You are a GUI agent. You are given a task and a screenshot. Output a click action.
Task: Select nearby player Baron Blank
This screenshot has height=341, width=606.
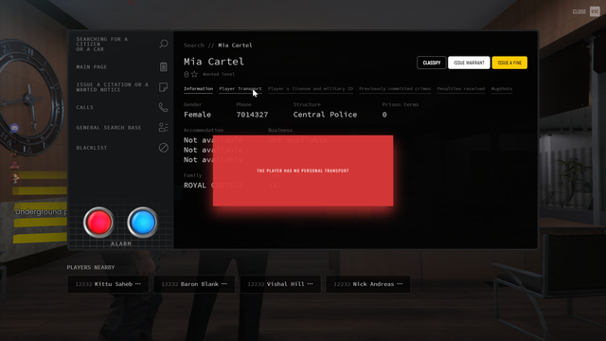coord(194,284)
